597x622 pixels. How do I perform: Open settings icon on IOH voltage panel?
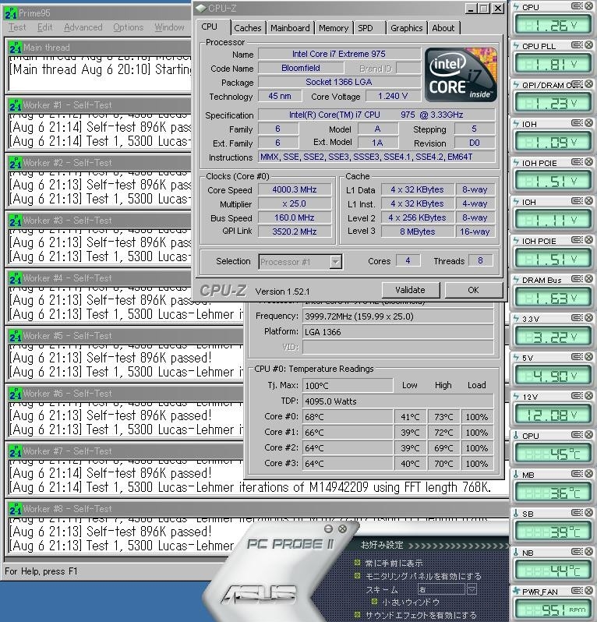pos(577,123)
